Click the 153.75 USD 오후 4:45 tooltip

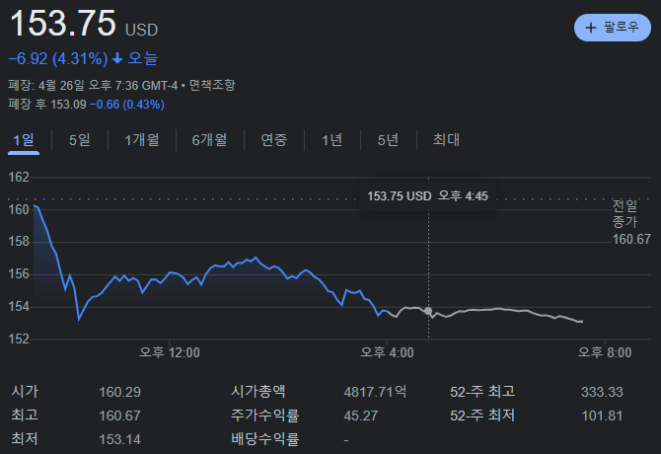(427, 196)
